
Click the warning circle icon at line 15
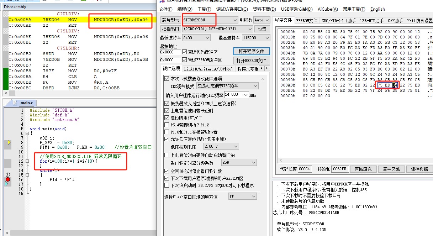[8, 175]
